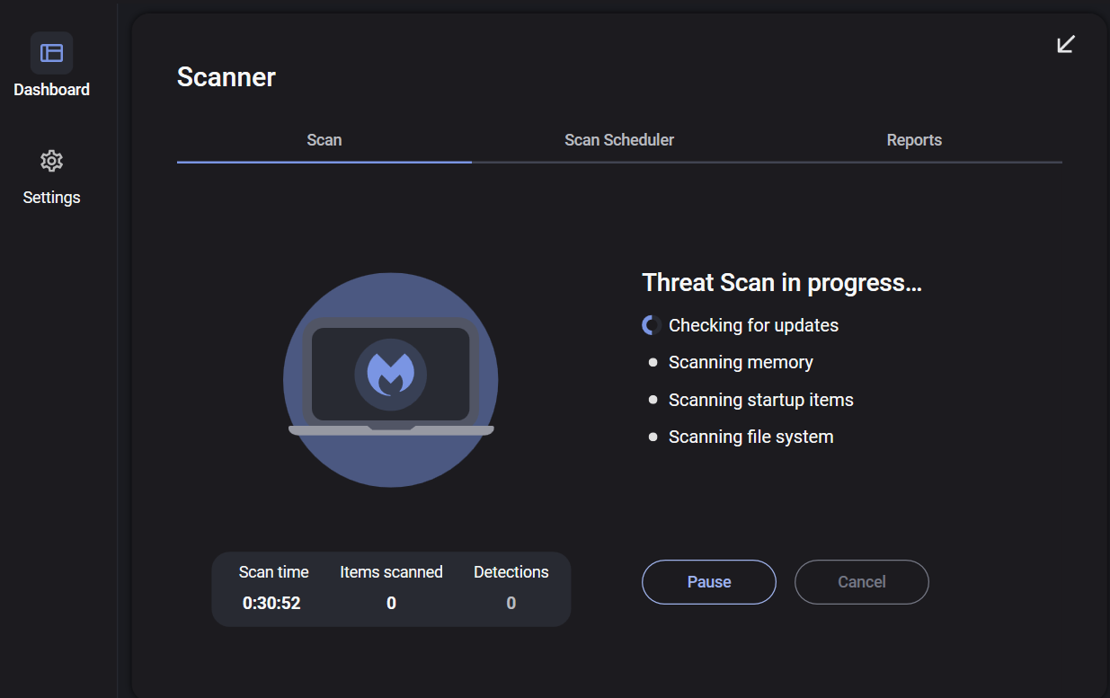
Task: Collapse scanner panel with diagonal arrow icon
Action: pos(1066,44)
